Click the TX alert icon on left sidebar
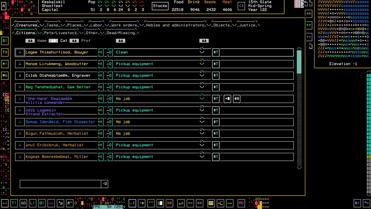 point(5,52)
